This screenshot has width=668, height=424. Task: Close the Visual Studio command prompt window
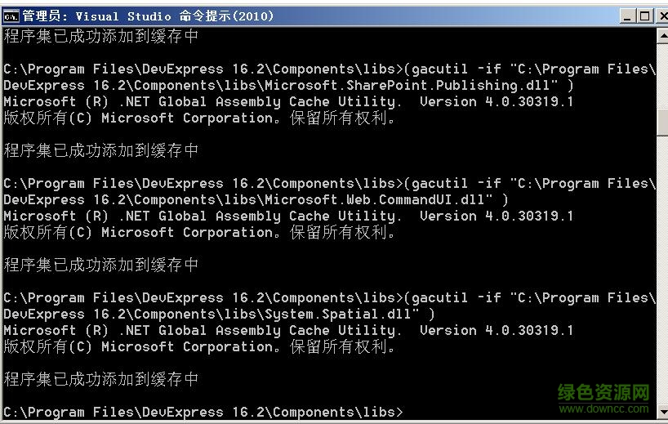point(657,16)
